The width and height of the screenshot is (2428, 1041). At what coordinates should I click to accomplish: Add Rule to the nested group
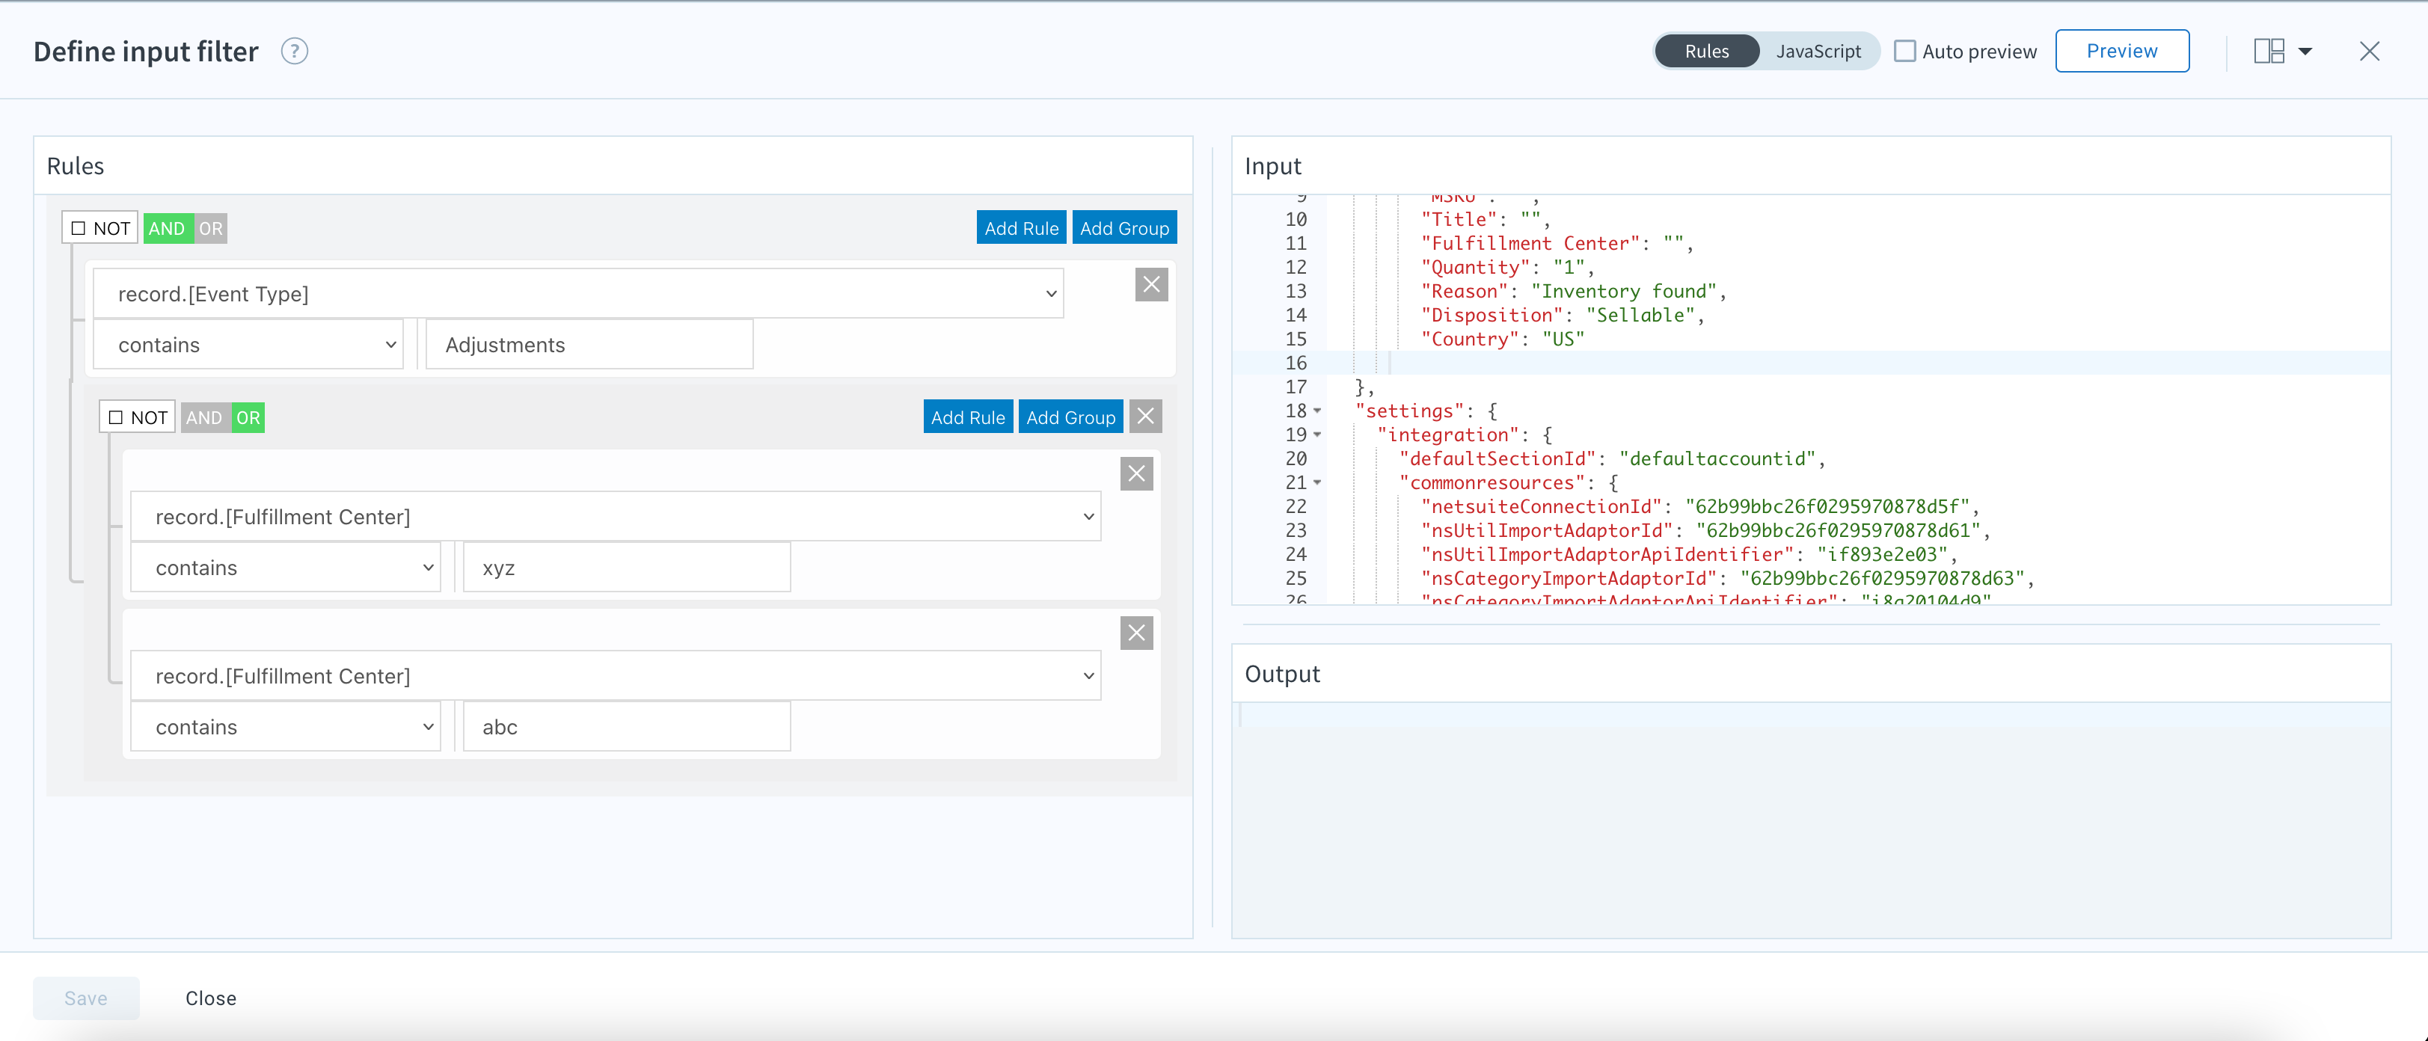pyautogui.click(x=968, y=417)
